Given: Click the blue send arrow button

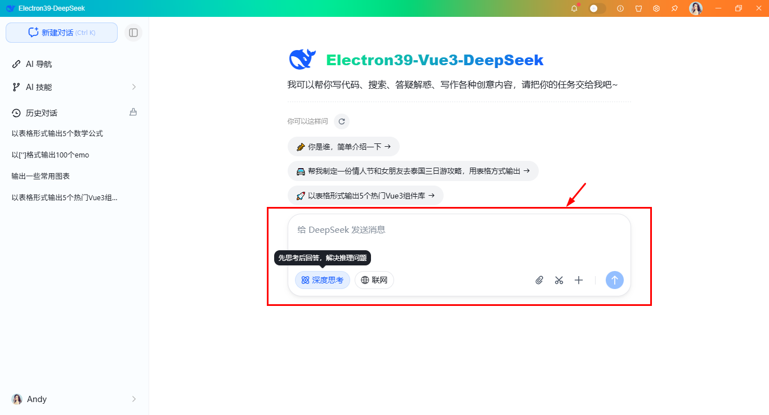Looking at the screenshot, I should pos(614,279).
